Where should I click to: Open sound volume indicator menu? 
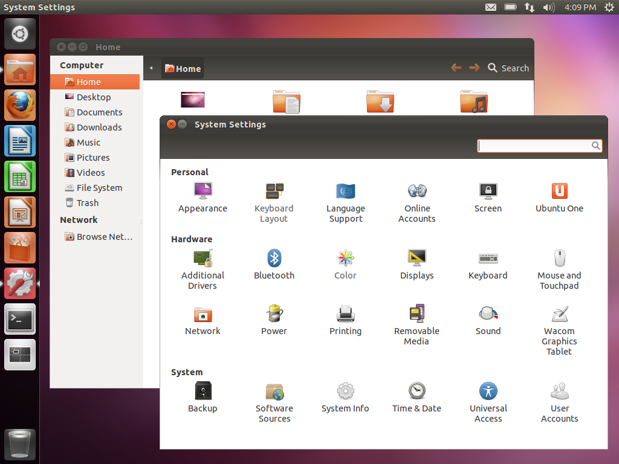(x=549, y=7)
